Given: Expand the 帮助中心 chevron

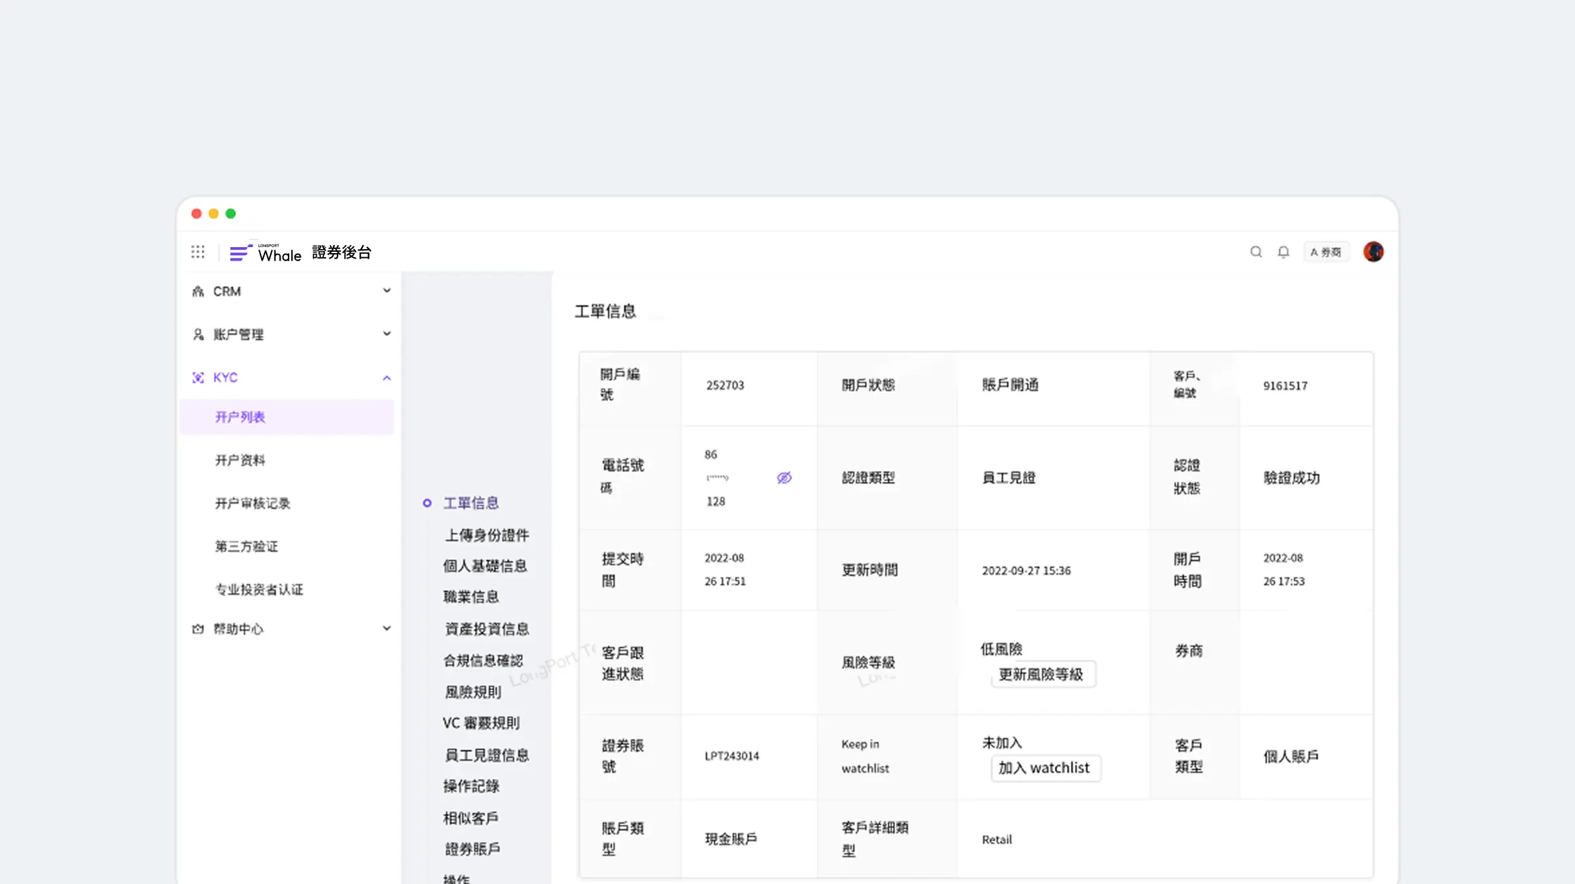Looking at the screenshot, I should coord(386,628).
